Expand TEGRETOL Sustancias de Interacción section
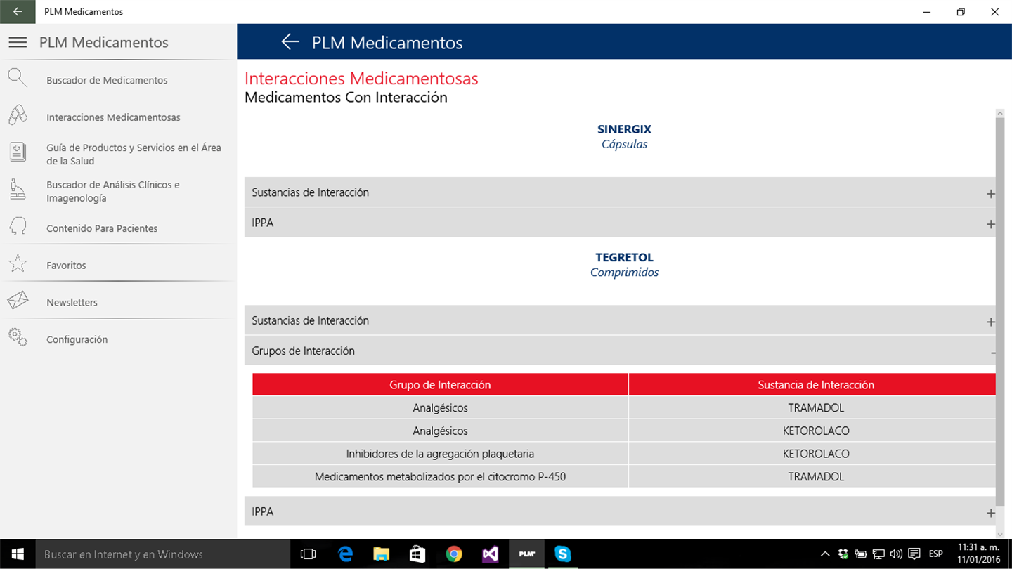The height and width of the screenshot is (569, 1012). (620, 320)
